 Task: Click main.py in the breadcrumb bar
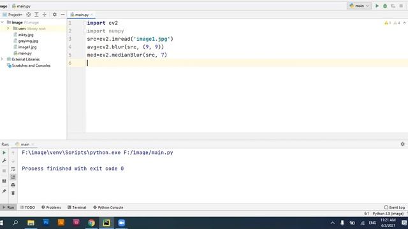pyautogui.click(x=21, y=6)
